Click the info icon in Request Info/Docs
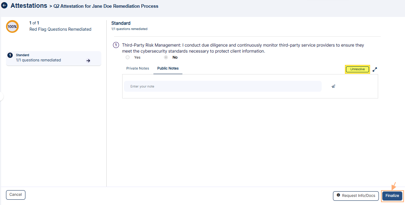Viewport: 405px width, 205px height. pos(338,195)
